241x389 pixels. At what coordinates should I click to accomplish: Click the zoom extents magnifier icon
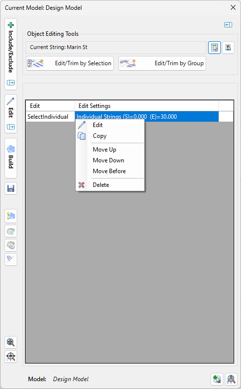click(x=11, y=342)
